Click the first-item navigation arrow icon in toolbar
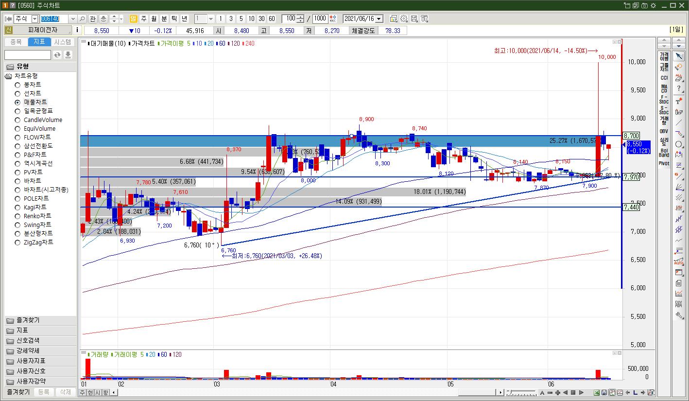The width and height of the screenshot is (689, 401). 8,19
